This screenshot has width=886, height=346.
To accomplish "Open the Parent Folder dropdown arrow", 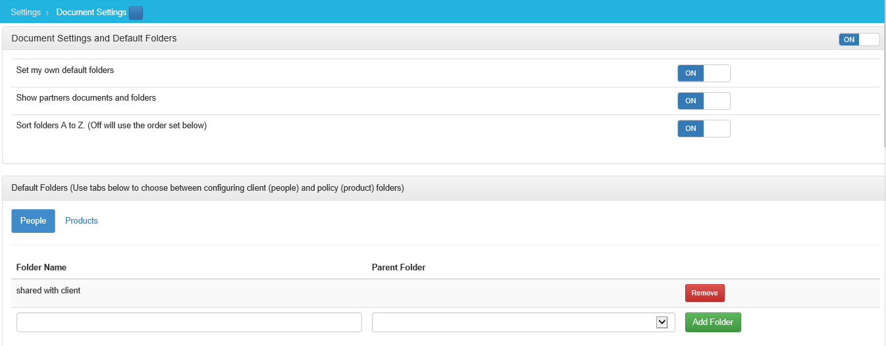I will point(662,322).
